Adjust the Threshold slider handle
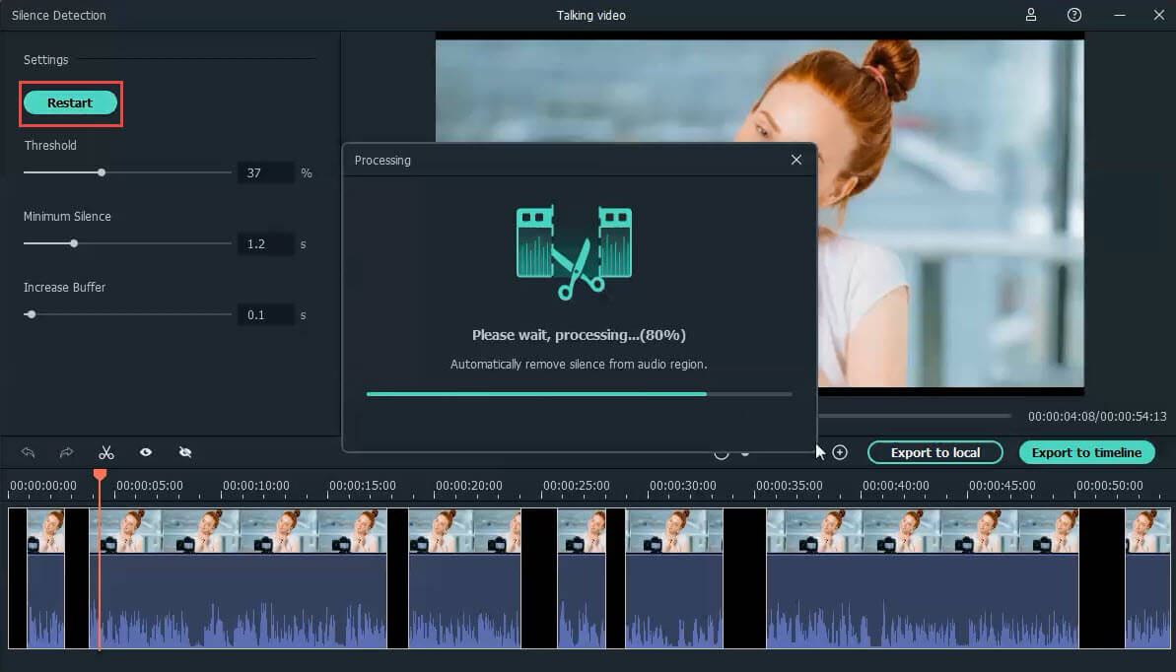The width and height of the screenshot is (1176, 672). 102,172
